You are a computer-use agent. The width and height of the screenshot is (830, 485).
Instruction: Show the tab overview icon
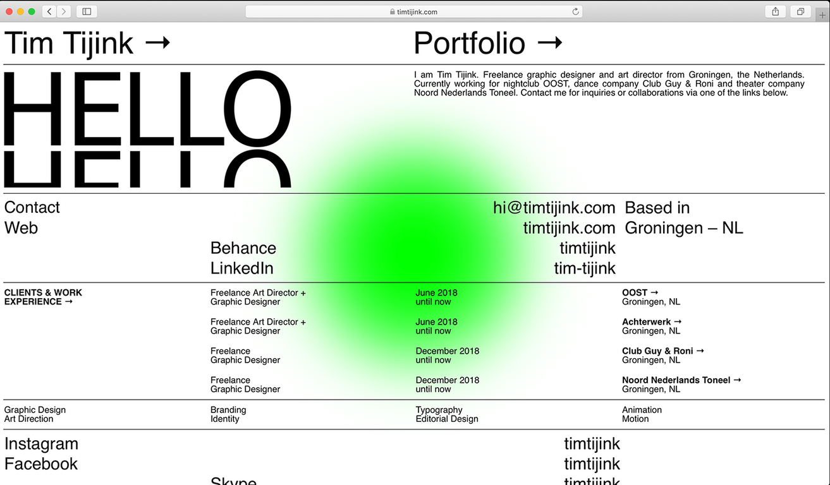800,11
